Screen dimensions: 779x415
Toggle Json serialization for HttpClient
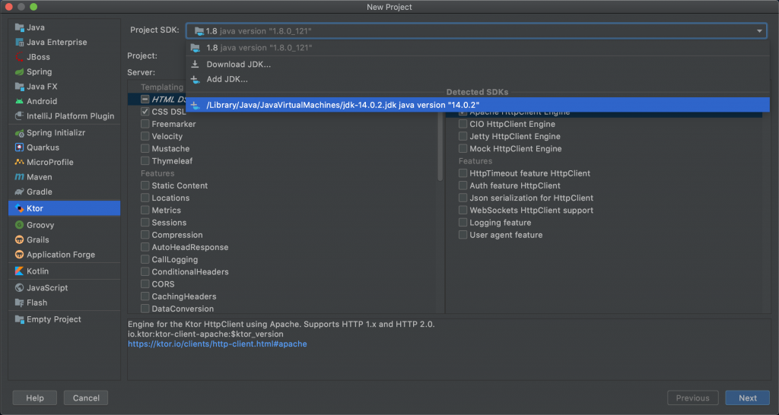coord(463,198)
